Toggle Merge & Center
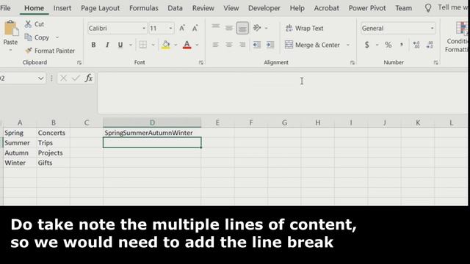 (312, 45)
